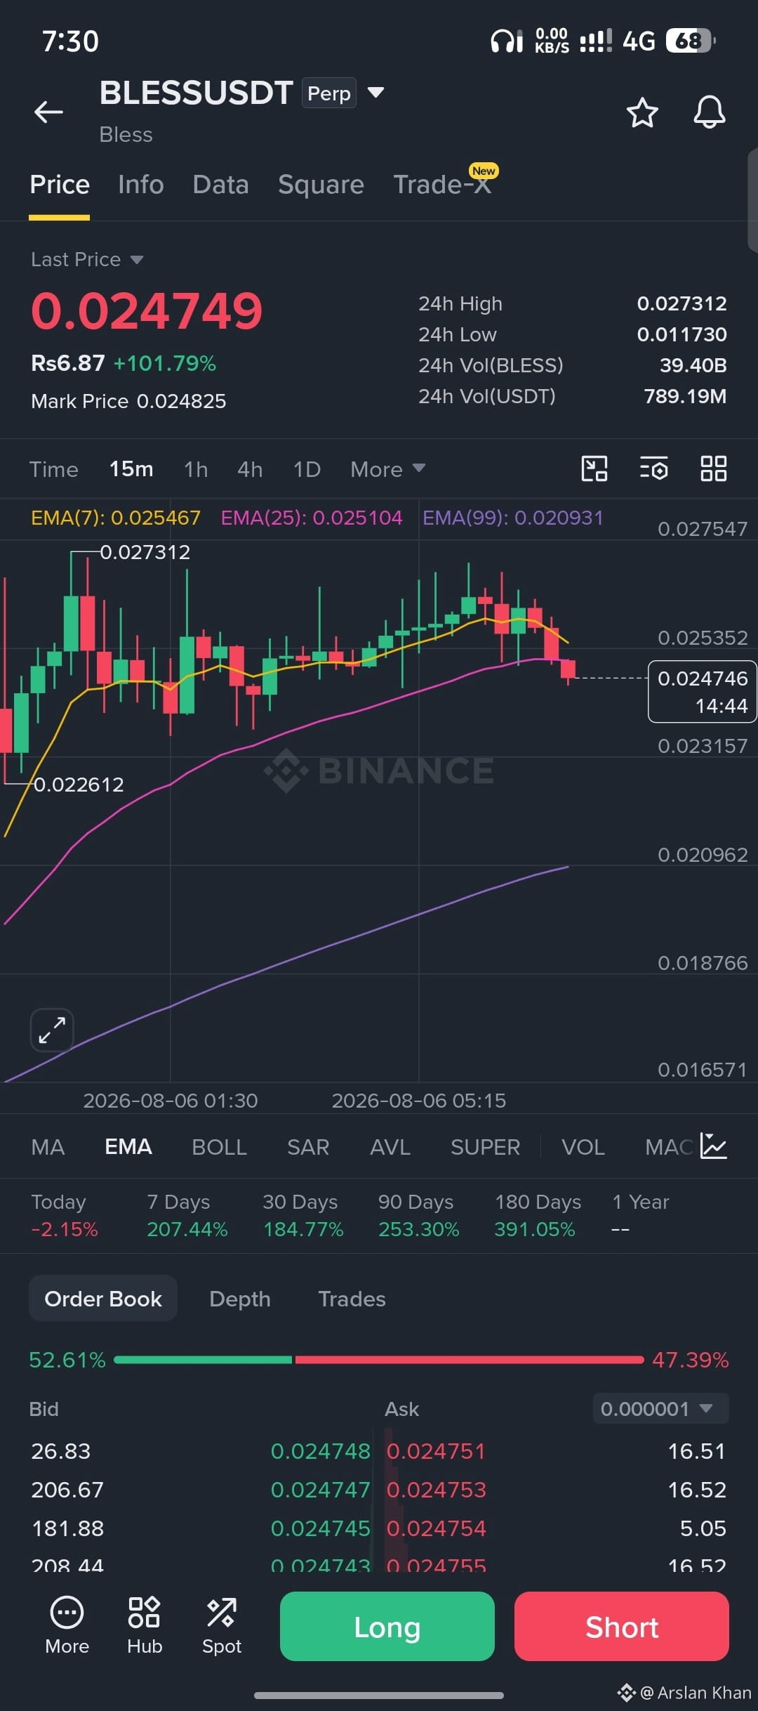Show the Trades tab

pos(352,1299)
